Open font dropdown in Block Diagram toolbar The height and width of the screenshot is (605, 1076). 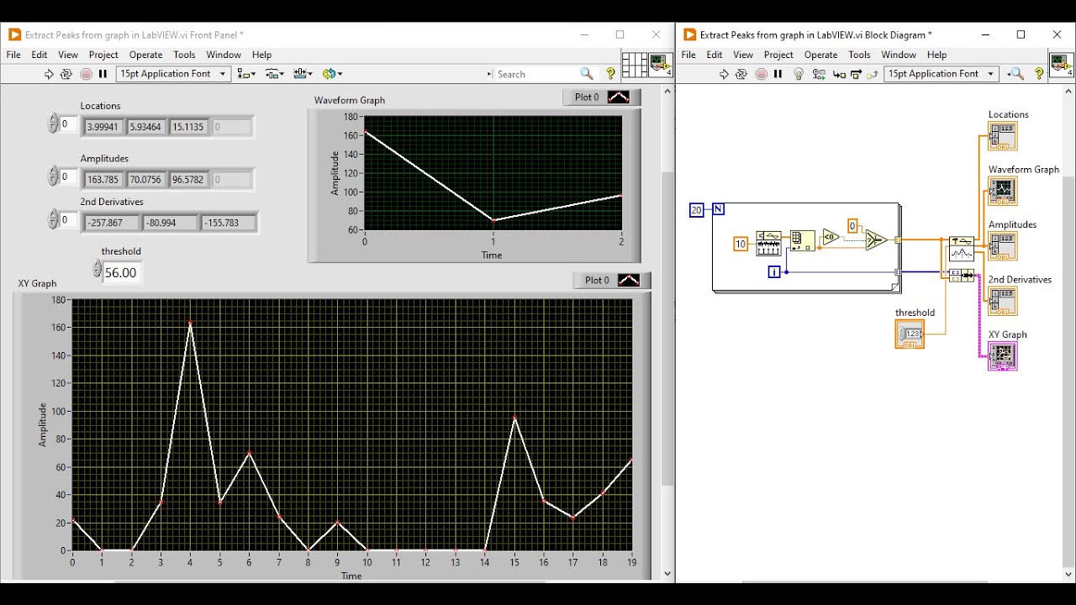(941, 74)
